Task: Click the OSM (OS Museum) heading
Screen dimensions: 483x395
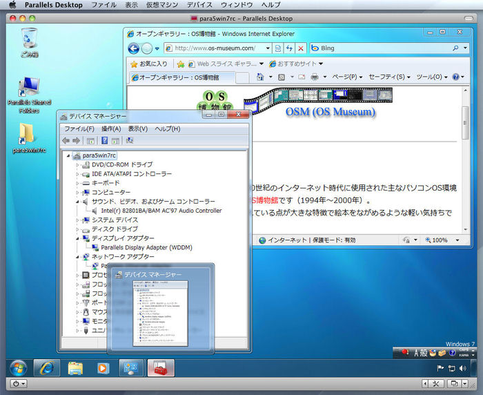Action: coord(331,112)
